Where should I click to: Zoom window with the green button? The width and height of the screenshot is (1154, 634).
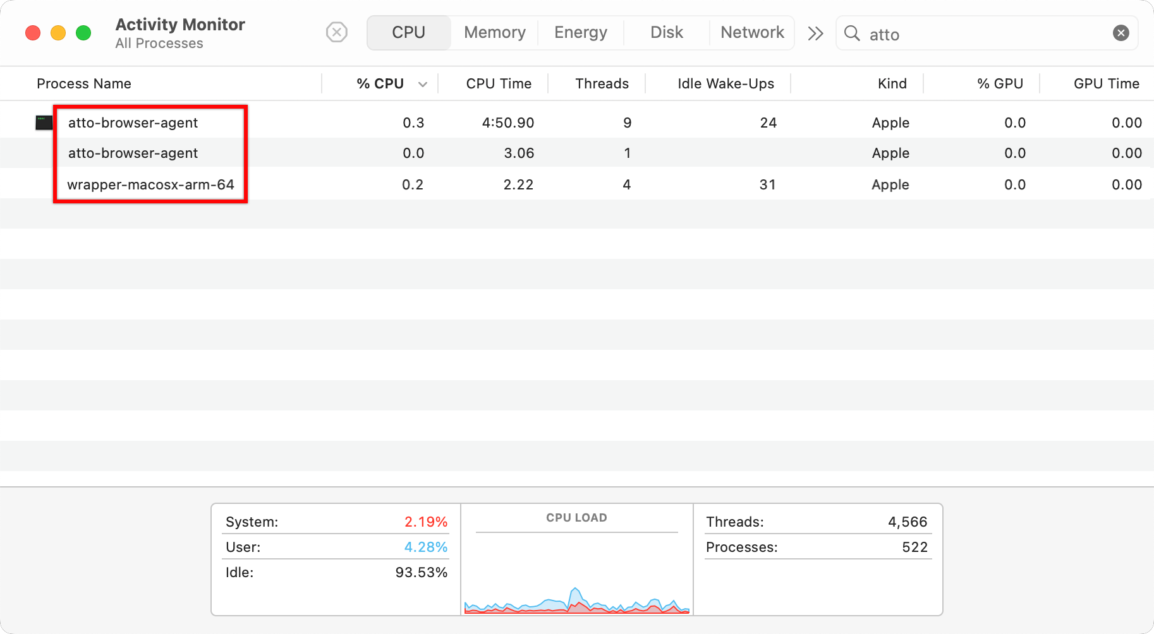[x=83, y=33]
